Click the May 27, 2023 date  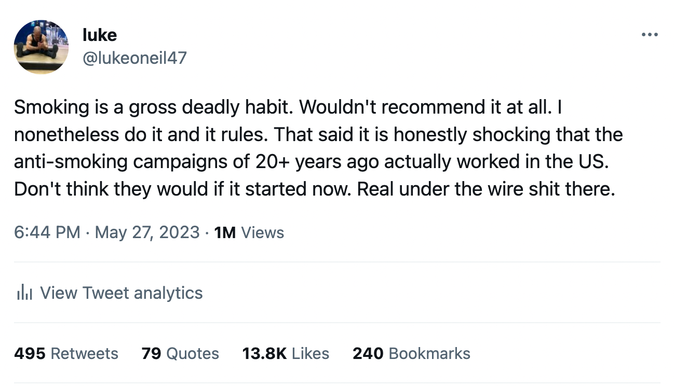coord(147,232)
